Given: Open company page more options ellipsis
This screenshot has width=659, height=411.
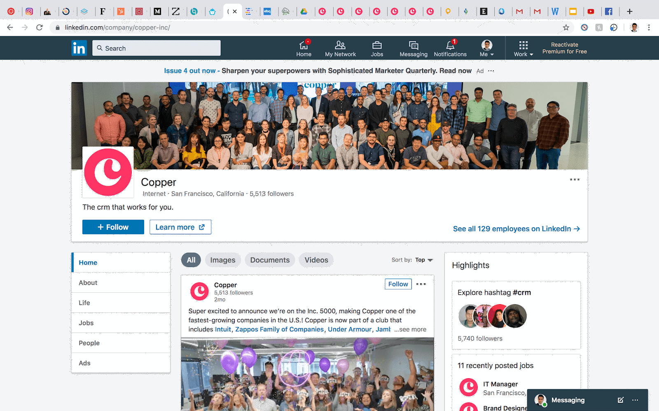Looking at the screenshot, I should coord(575,180).
